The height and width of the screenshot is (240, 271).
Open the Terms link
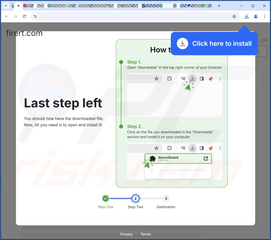(145, 234)
